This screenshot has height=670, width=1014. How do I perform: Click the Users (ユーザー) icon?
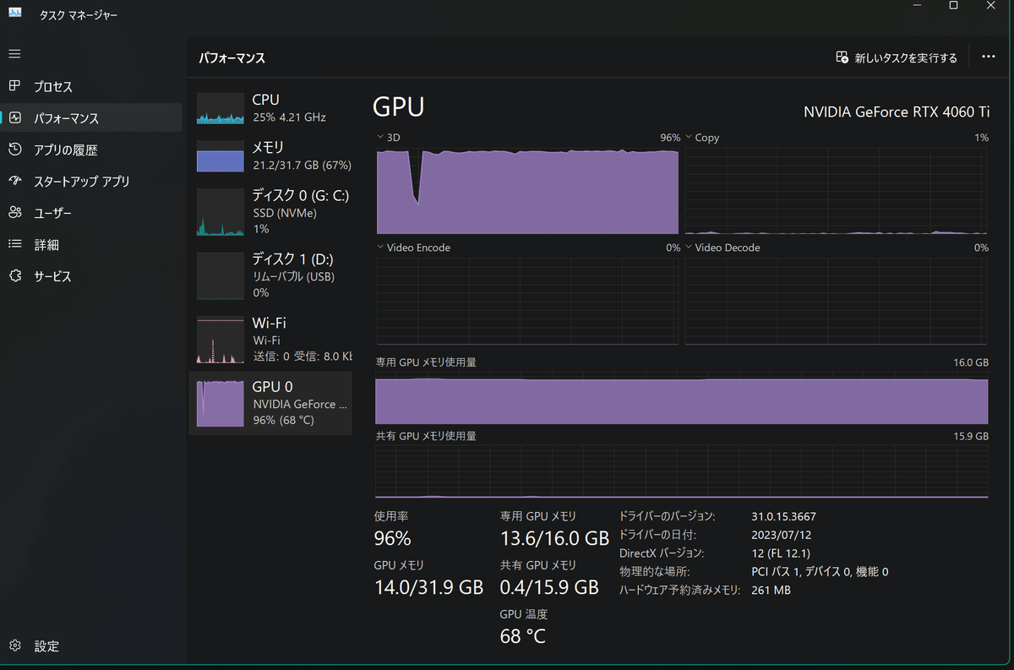click(14, 213)
